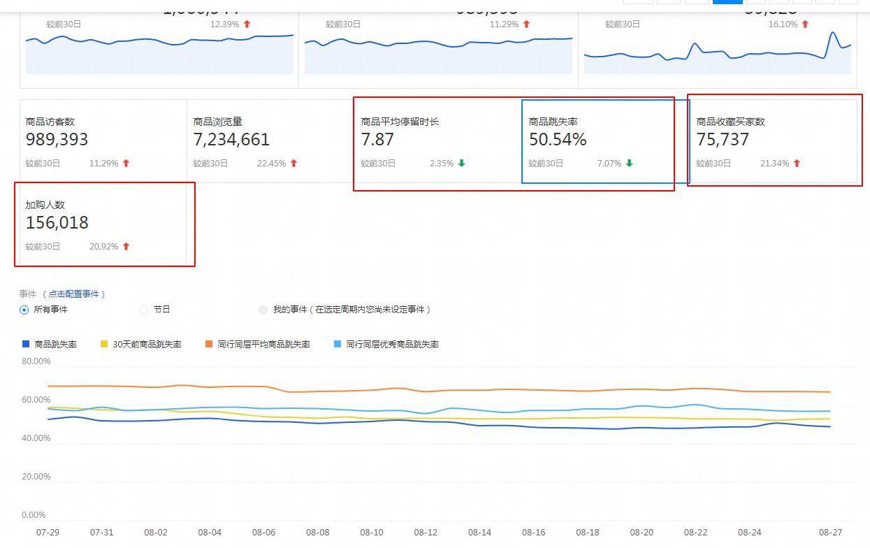Image resolution: width=870 pixels, height=548 pixels.
Task: Click the red up arrow beside 20.92%
Action: [126, 247]
